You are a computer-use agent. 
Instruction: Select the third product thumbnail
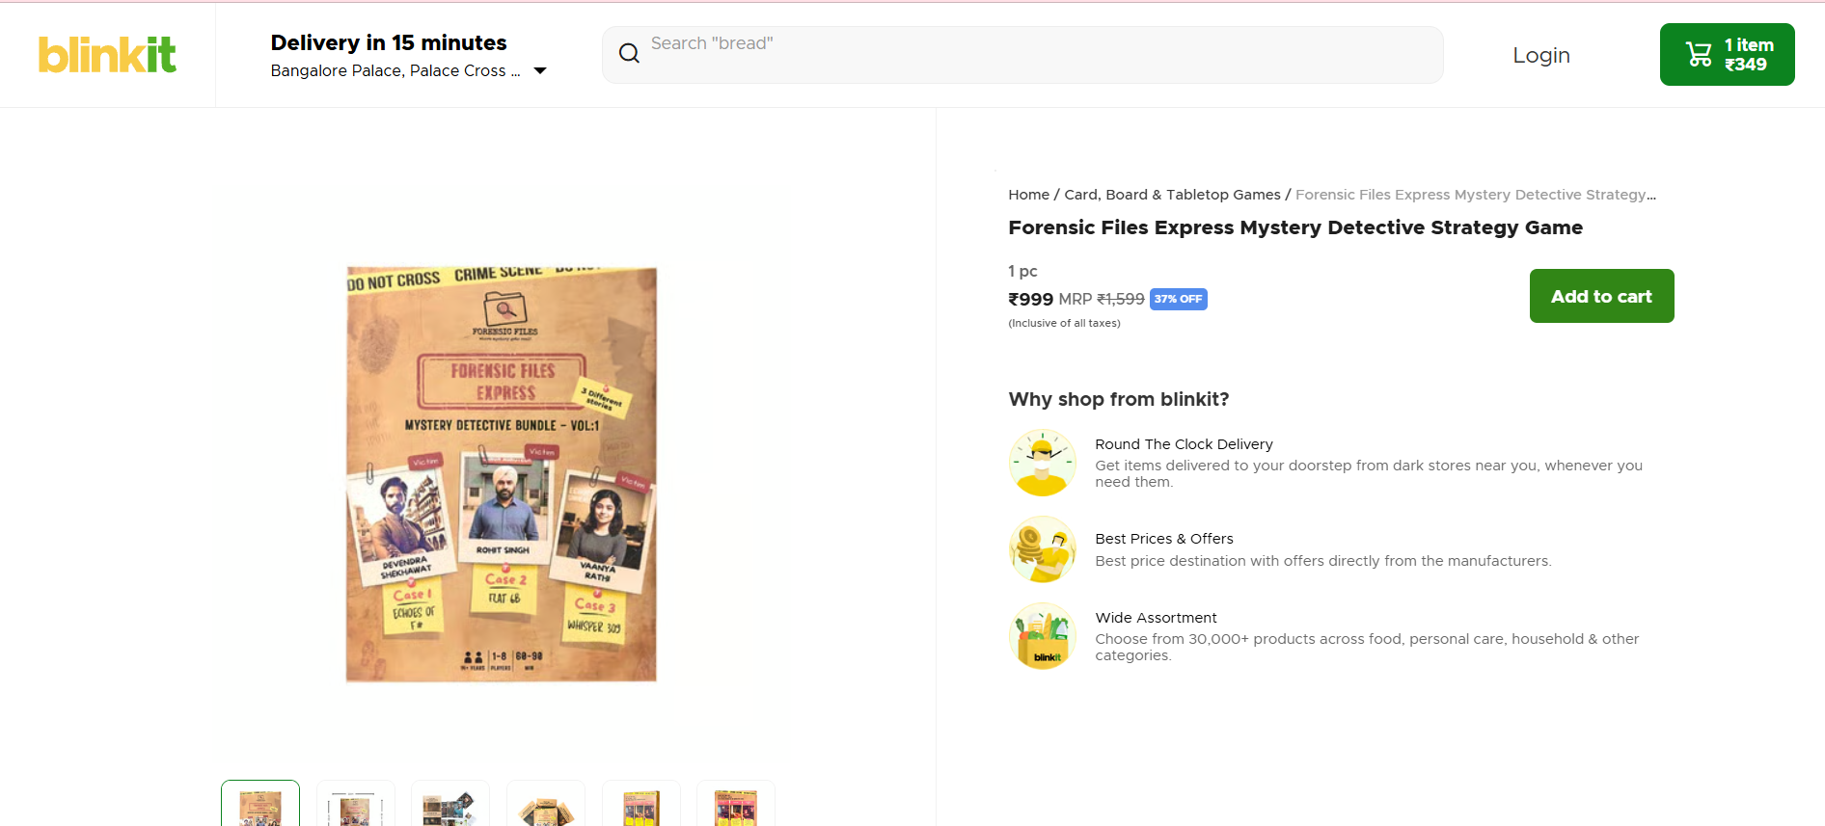tap(450, 803)
